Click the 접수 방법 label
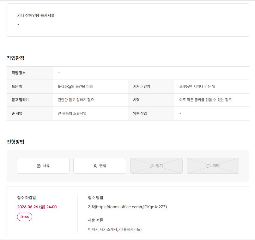The width and height of the screenshot is (255, 240). click(95, 198)
